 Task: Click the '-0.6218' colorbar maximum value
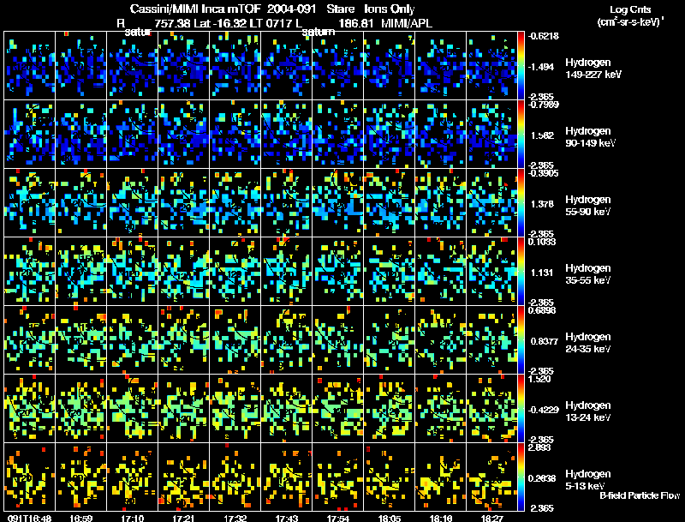click(x=543, y=36)
